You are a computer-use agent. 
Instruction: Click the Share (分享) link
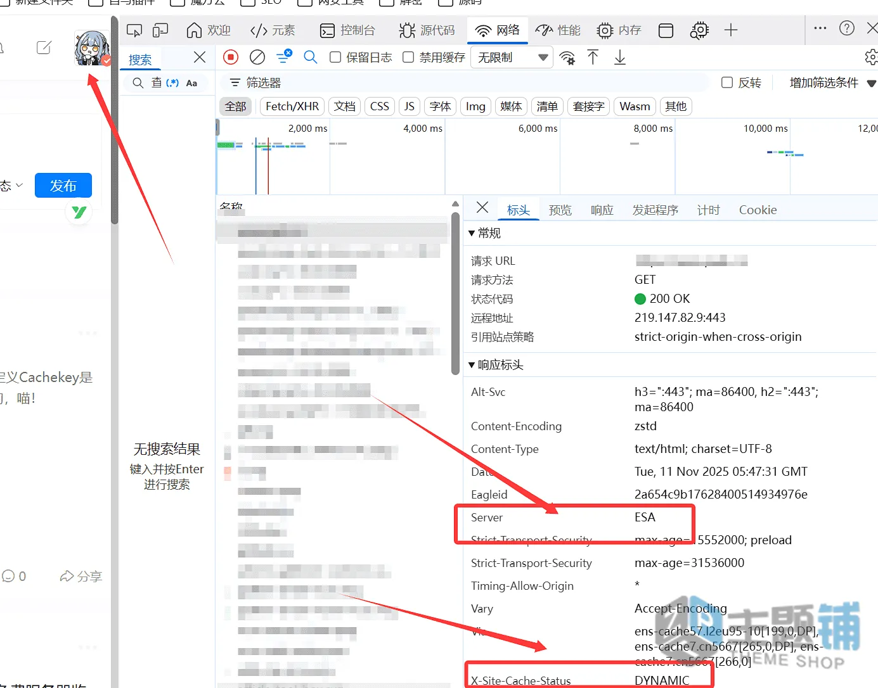pos(81,577)
